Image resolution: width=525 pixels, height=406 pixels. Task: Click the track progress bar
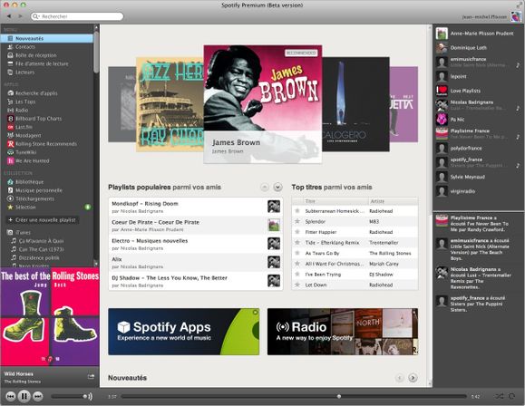[x=294, y=396]
